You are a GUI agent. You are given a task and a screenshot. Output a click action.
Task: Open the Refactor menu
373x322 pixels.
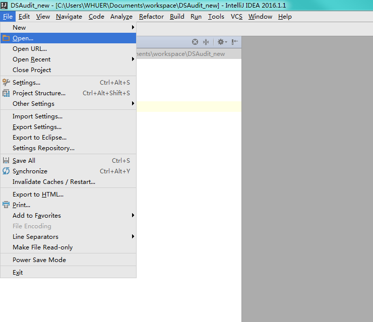151,17
